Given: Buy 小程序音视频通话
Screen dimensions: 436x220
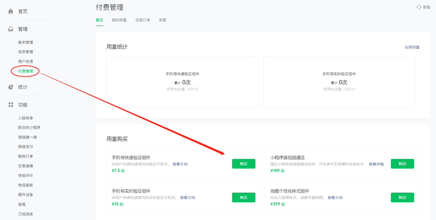Looking at the screenshot, I should [402, 164].
